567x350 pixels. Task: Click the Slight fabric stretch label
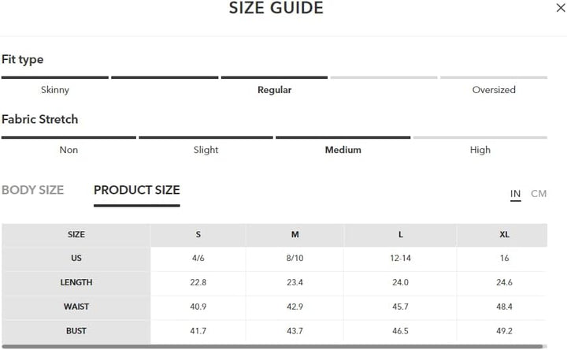click(x=206, y=150)
